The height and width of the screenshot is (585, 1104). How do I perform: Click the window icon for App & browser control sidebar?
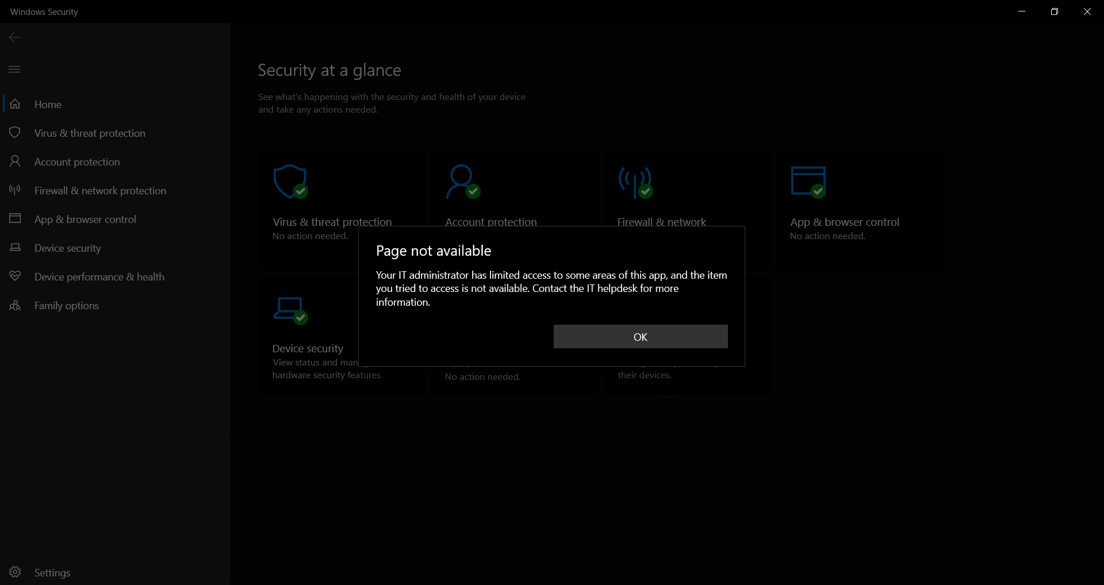15,218
